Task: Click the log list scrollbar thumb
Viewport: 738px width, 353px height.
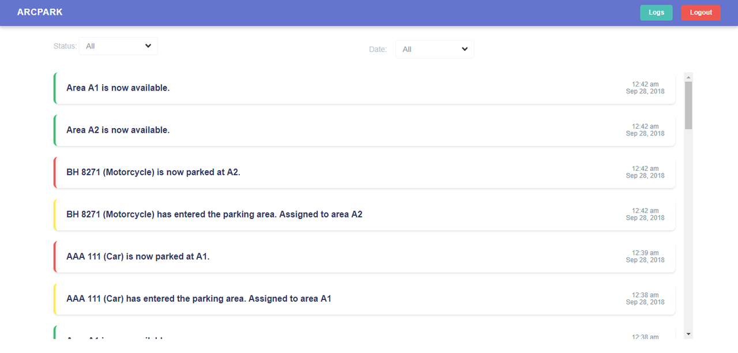Action: point(688,105)
